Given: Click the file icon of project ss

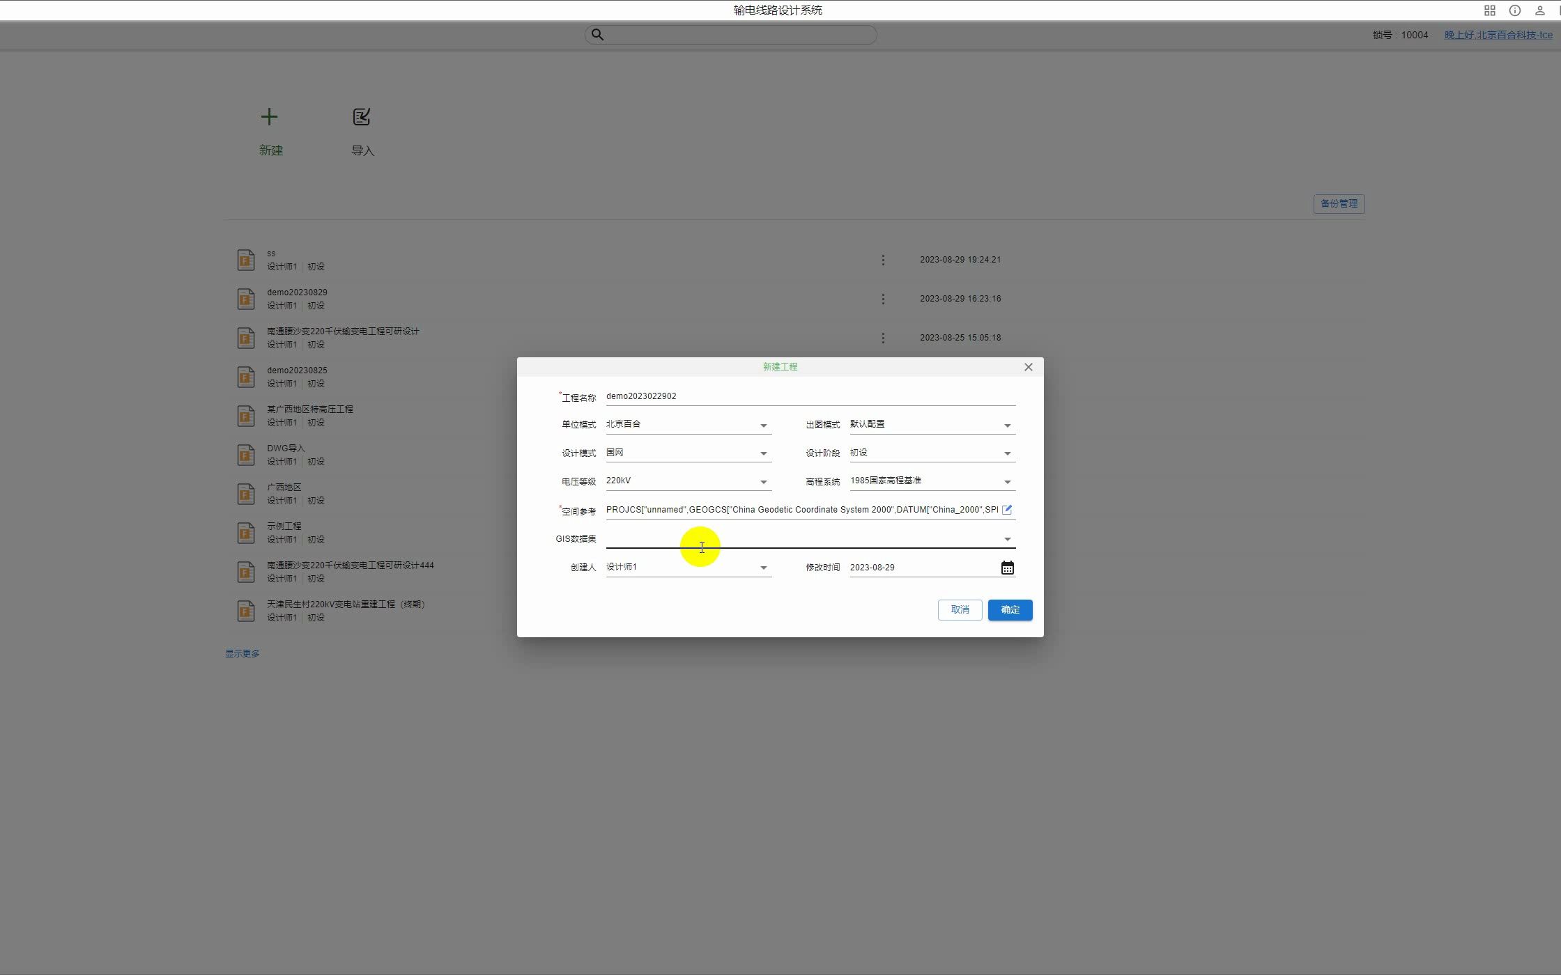Looking at the screenshot, I should 245,260.
